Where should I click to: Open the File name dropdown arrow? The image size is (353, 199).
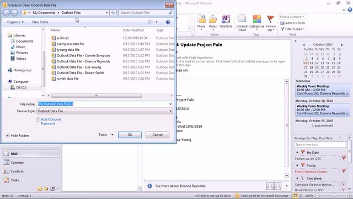pos(170,104)
